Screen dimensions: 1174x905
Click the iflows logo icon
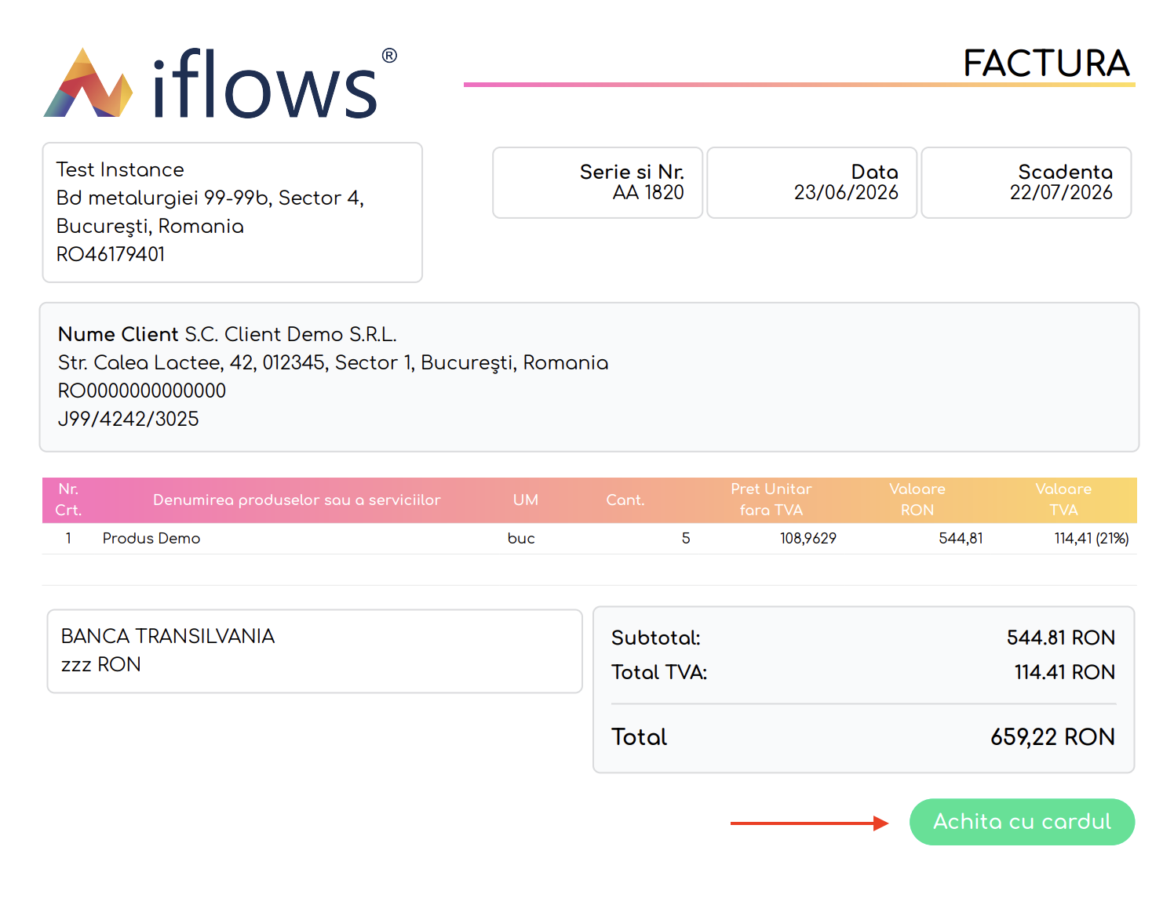click(x=88, y=83)
